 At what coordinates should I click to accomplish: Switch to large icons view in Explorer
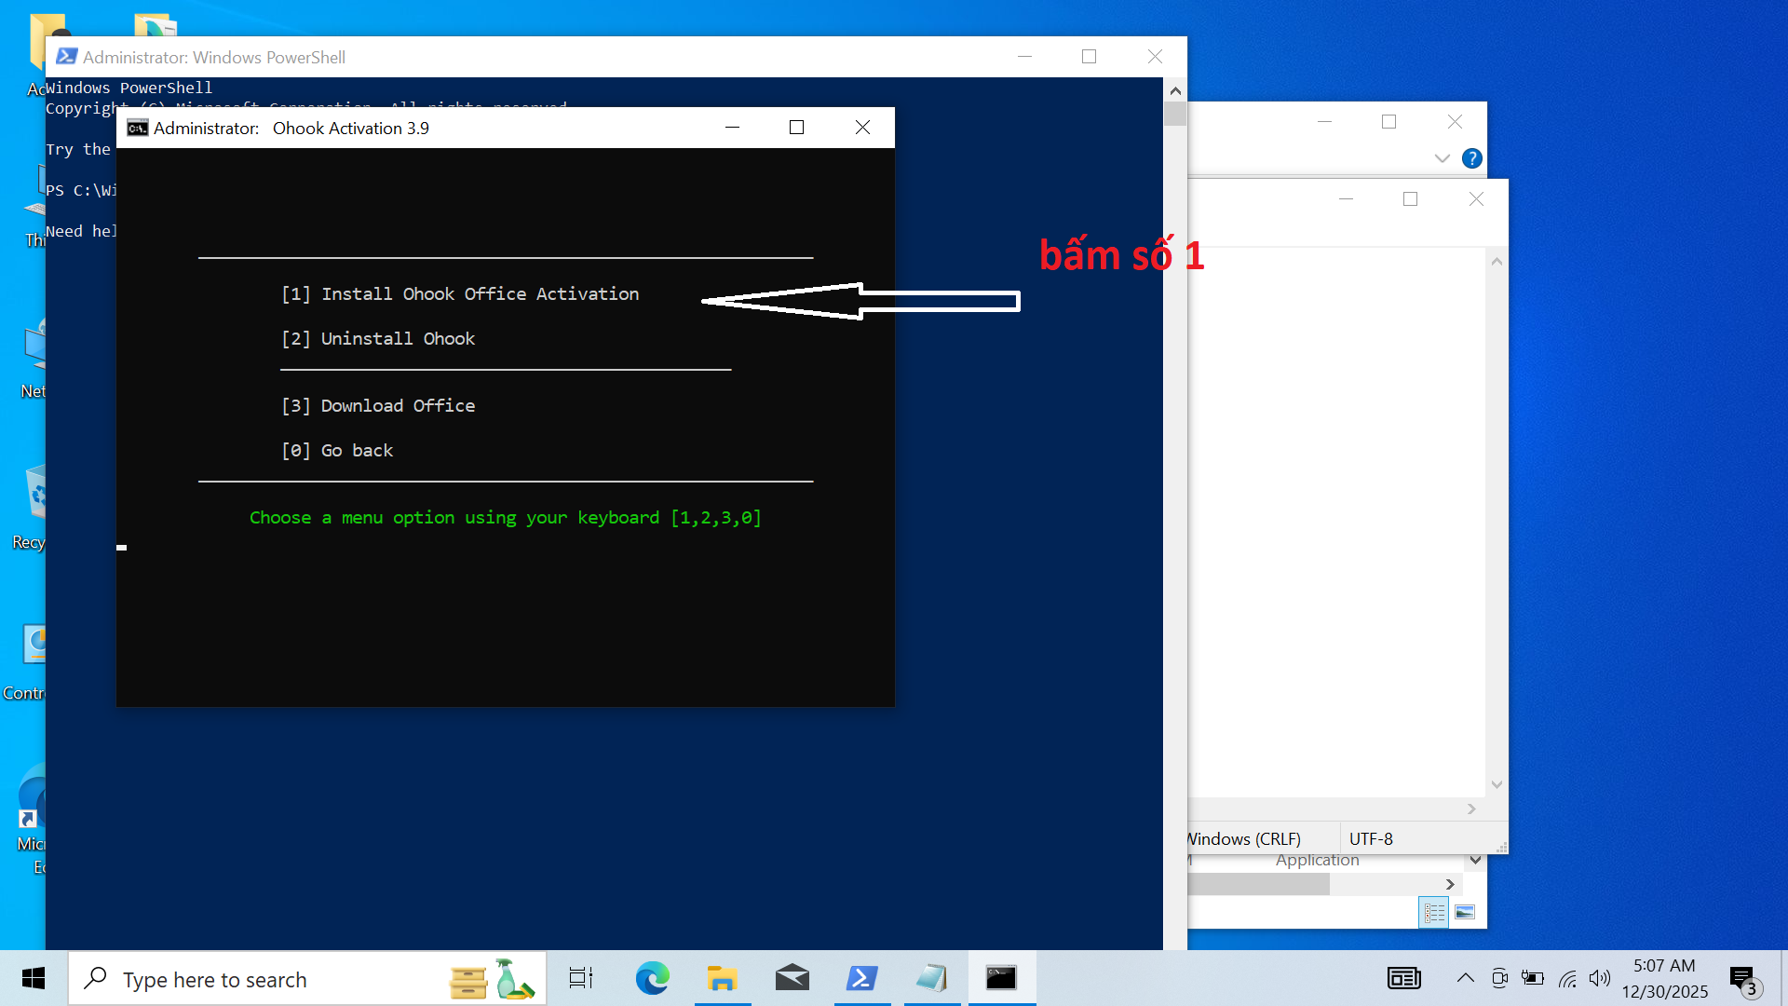pyautogui.click(x=1465, y=913)
